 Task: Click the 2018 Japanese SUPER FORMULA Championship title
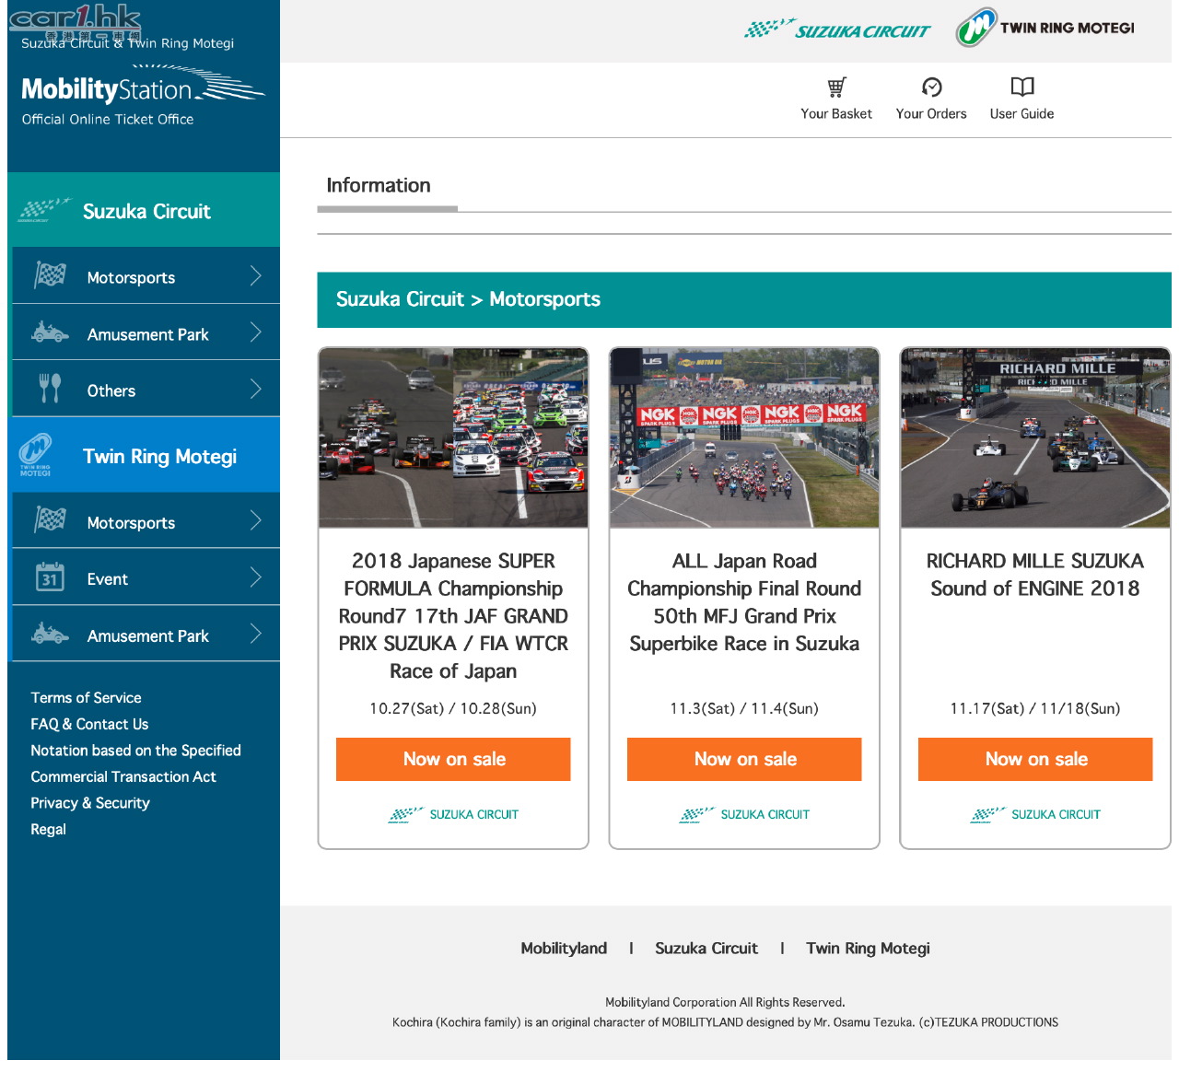coord(453,615)
